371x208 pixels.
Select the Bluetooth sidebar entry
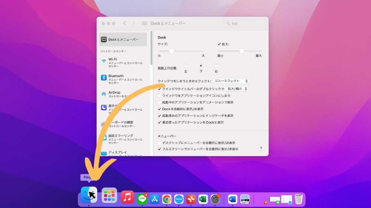[x=123, y=79]
